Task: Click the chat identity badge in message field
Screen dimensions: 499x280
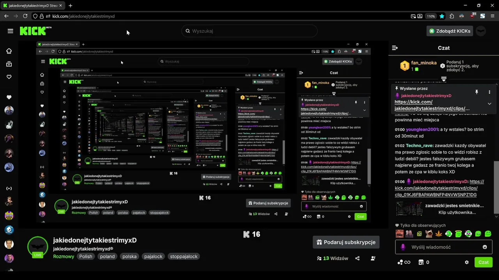Action: point(403,247)
